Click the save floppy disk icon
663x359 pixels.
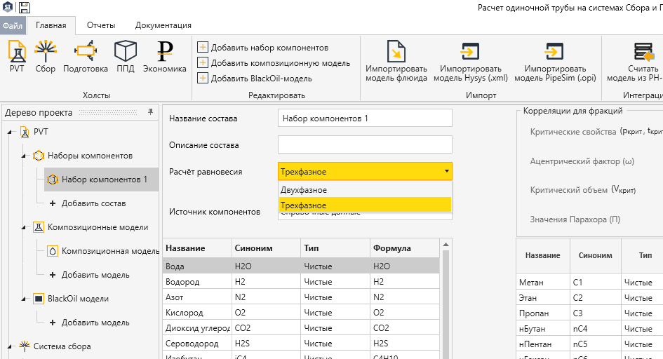[x=25, y=7]
